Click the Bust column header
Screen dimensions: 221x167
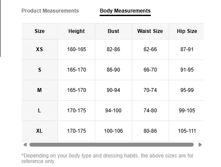[x=114, y=31]
